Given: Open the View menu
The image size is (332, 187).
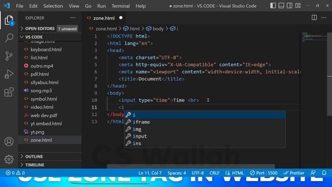Looking at the screenshot, I should [x=74, y=6].
